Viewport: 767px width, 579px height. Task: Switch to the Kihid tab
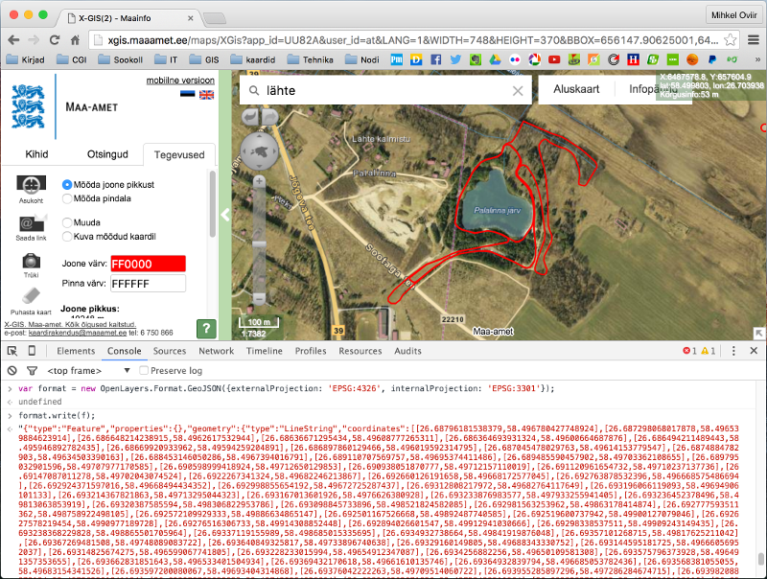(36, 154)
